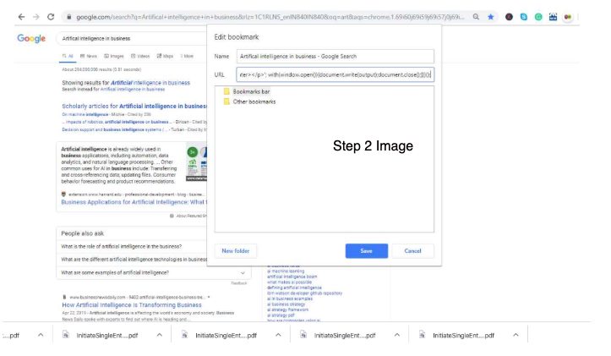Open the blue clapperboard extension icon
The image size is (611, 356).
[553, 17]
